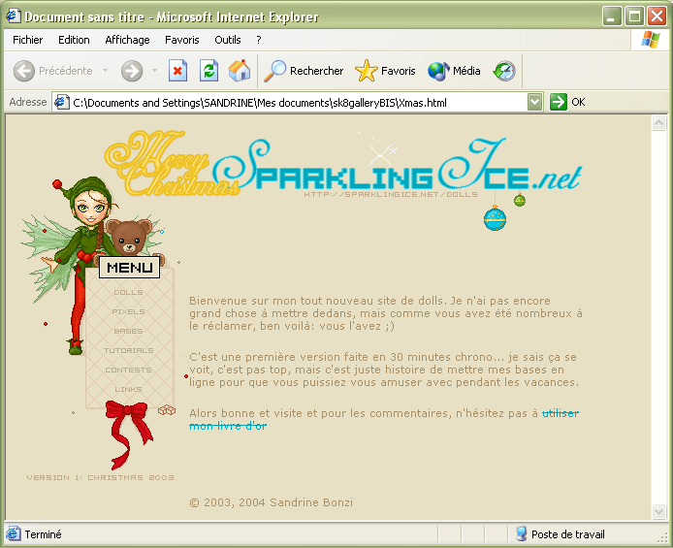This screenshot has width=673, height=548.
Task: Open the Outils menu
Action: [228, 40]
